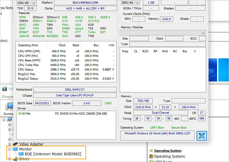
Task: Click the Windows flag Operating System icon
Action: tap(151, 156)
